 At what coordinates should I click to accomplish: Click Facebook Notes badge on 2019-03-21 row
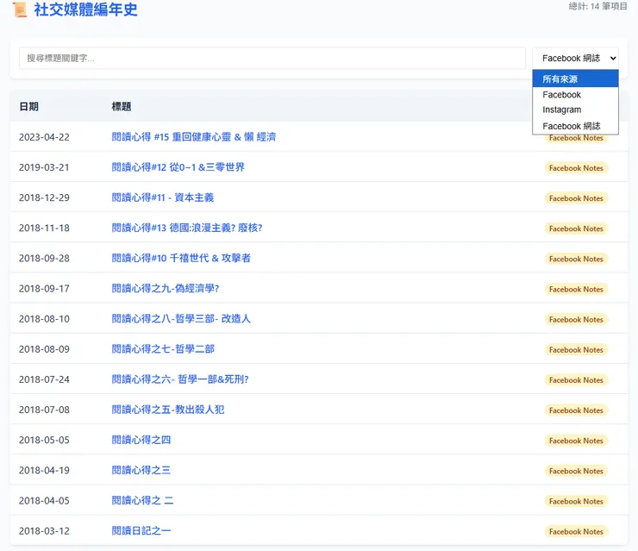576,167
